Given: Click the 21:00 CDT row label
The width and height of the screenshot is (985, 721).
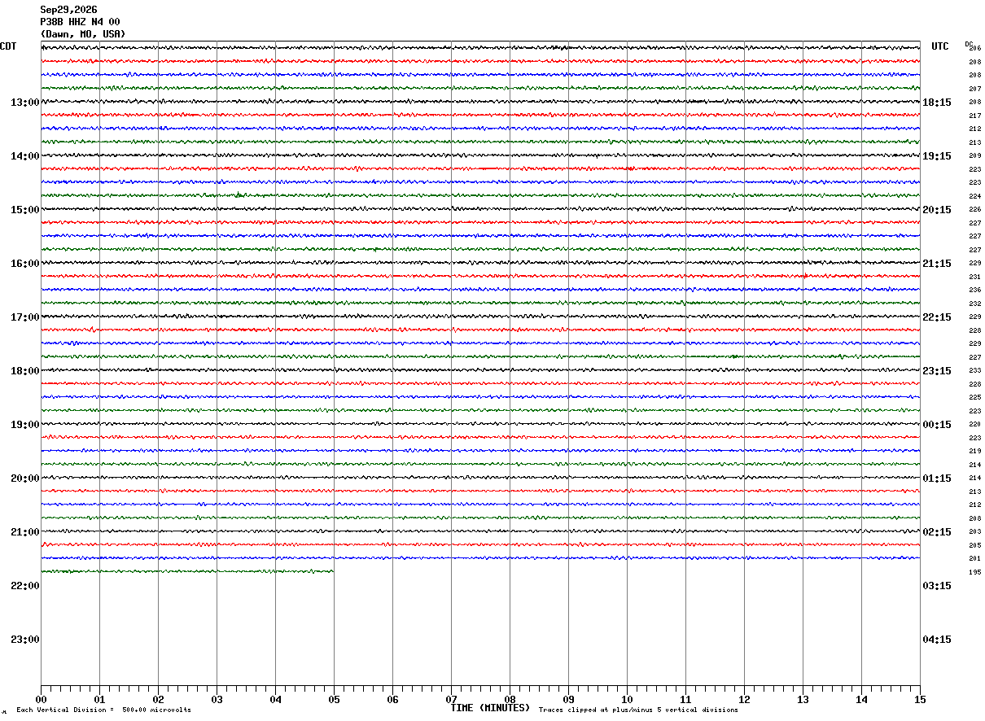Looking at the screenshot, I should [x=25, y=532].
